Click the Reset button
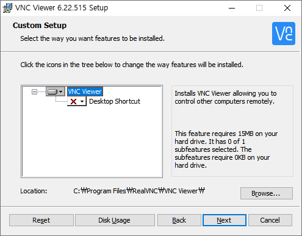 click(x=41, y=220)
